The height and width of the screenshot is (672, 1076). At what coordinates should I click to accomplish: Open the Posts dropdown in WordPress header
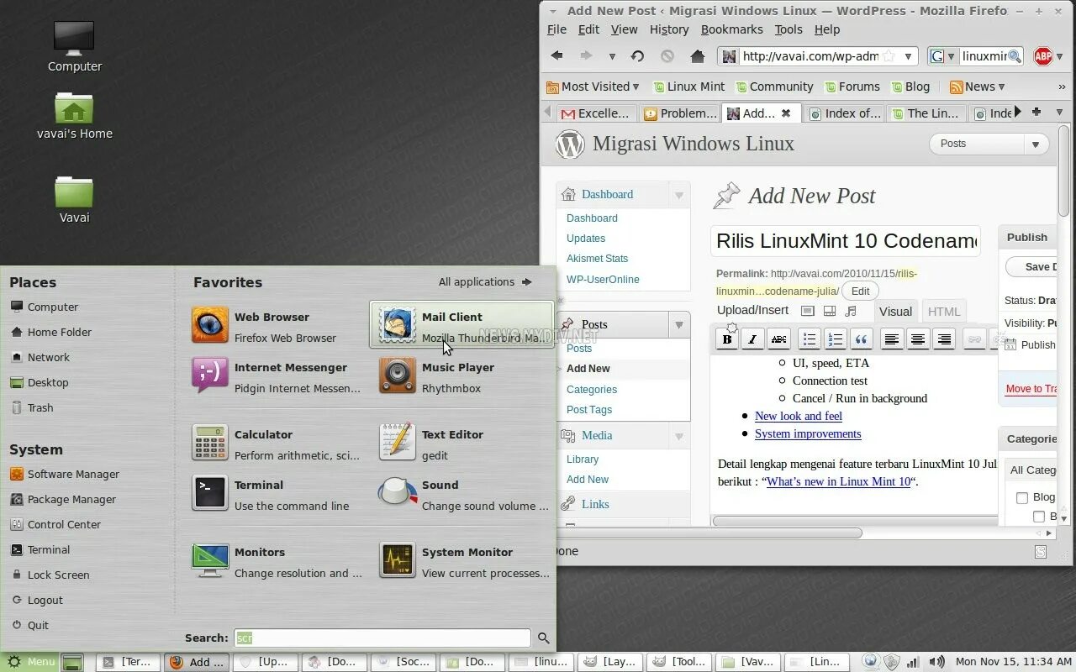(1036, 144)
